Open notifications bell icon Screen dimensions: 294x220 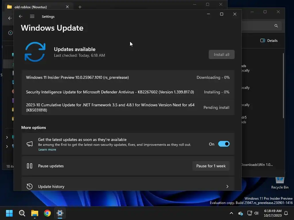(286, 213)
